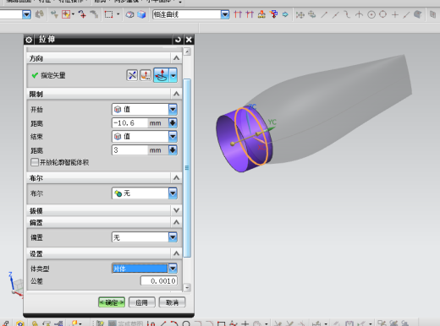Click the ring-shaped icon left of cube
The height and width of the screenshot is (326, 440).
click(129, 14)
